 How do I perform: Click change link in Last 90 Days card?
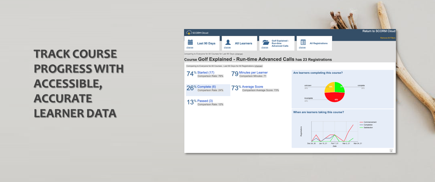(x=190, y=47)
